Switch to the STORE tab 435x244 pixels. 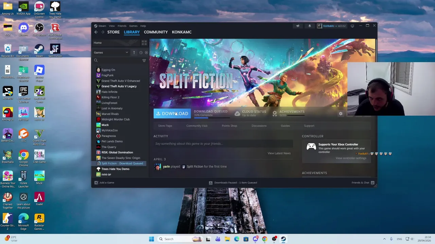coord(114,32)
